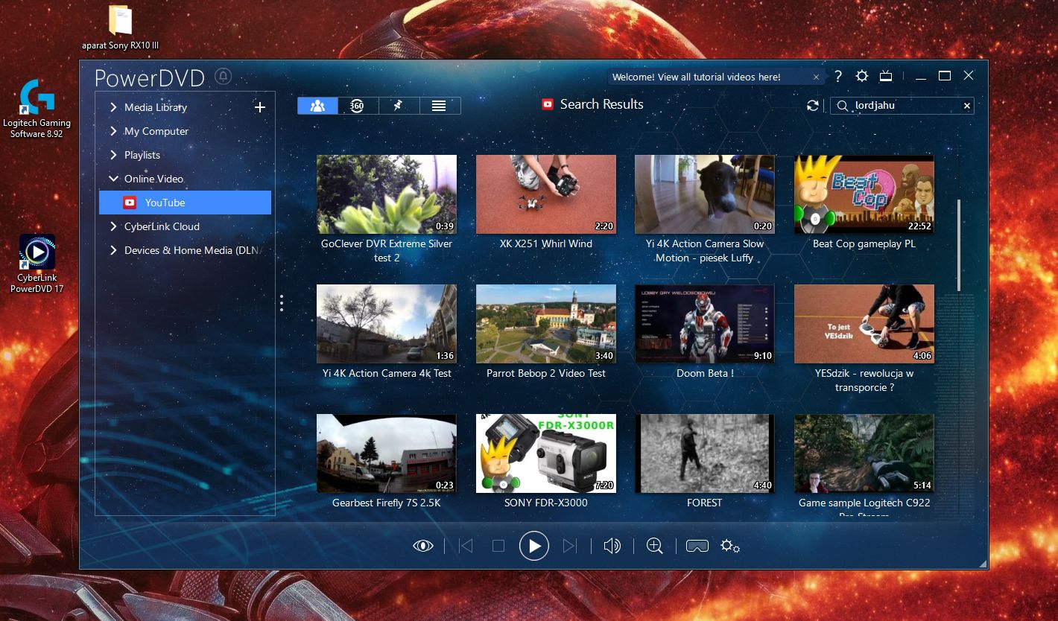Select the CyberLink Cloud label

point(162,226)
